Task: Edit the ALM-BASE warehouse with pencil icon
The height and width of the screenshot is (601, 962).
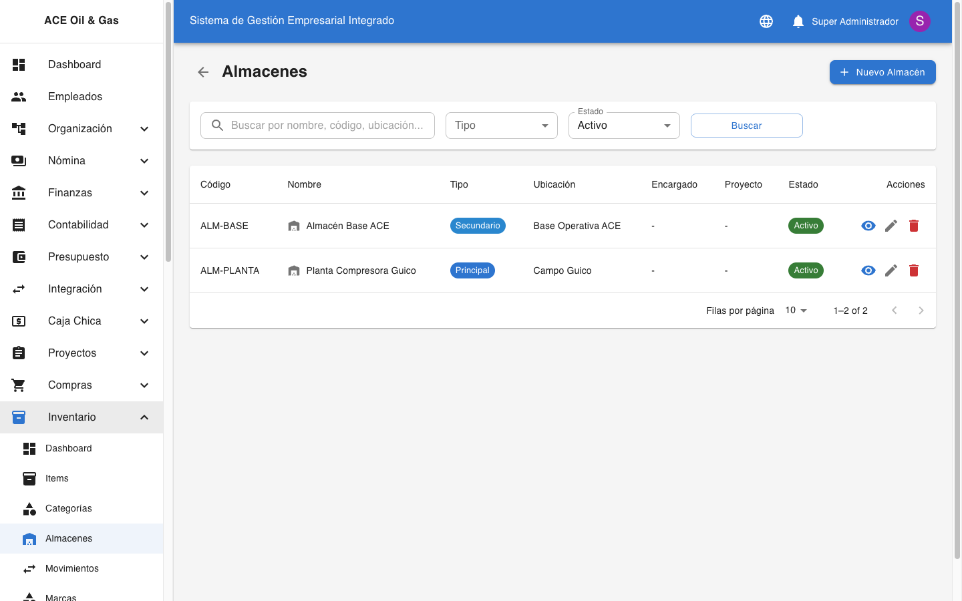Action: 891,226
